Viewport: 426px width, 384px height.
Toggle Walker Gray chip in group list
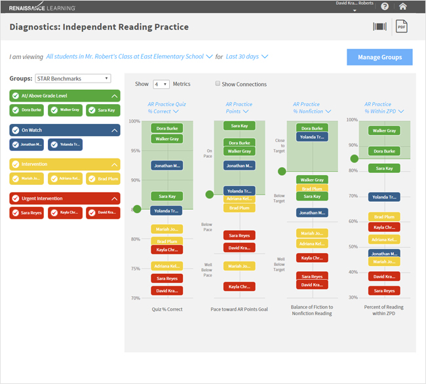[x=65, y=110]
